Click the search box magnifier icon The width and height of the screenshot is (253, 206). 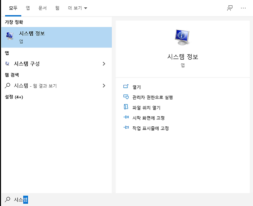point(7,200)
